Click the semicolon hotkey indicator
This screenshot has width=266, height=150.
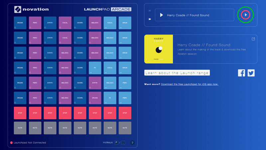pos(123,143)
